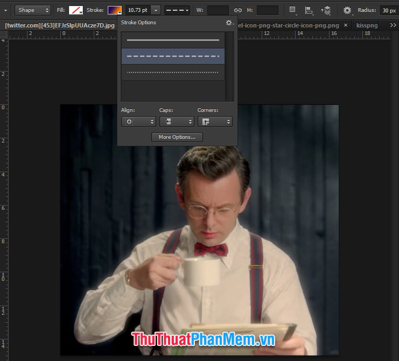Image resolution: width=399 pixels, height=361 pixels.
Task: Switch to the twitter.com EFJrSlpUUAcze7D.jpg tab
Action: point(60,25)
